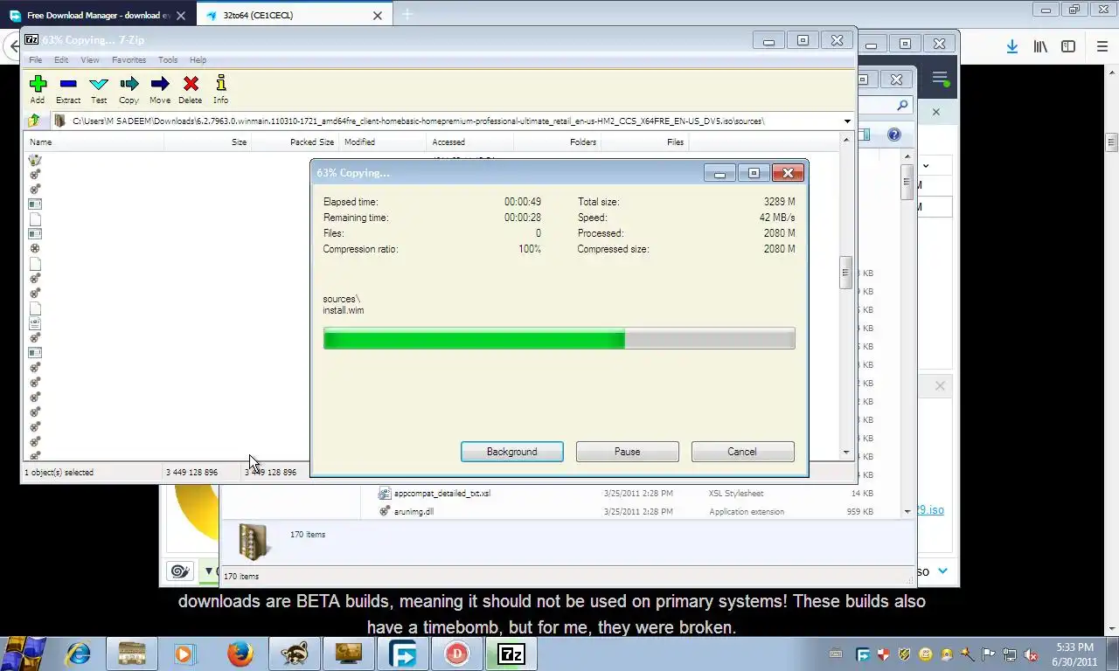Open the Edit menu in 7-Zip

[61, 60]
